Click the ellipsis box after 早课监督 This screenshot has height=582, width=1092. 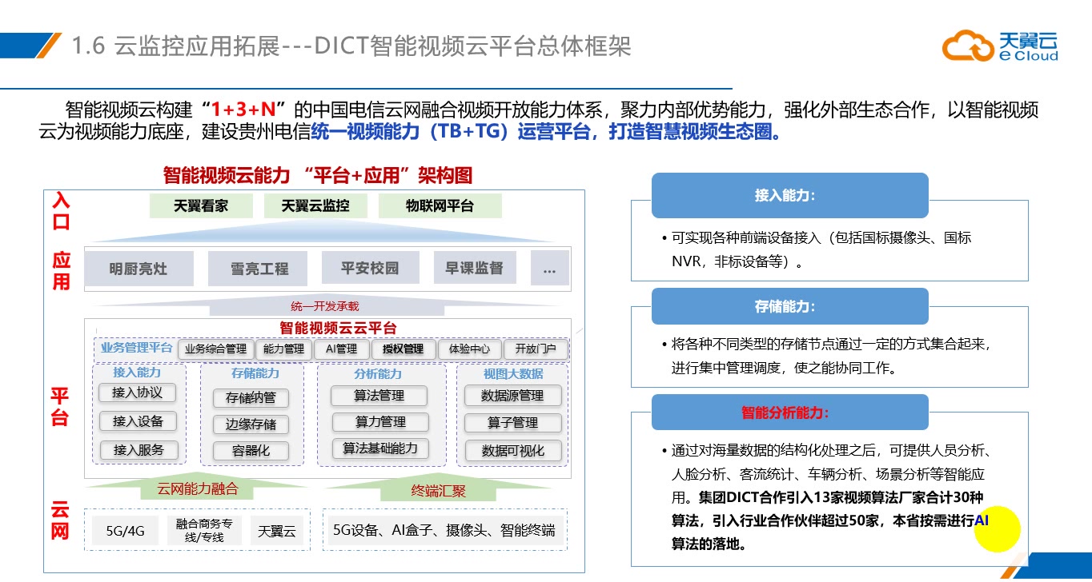pyautogui.click(x=549, y=269)
